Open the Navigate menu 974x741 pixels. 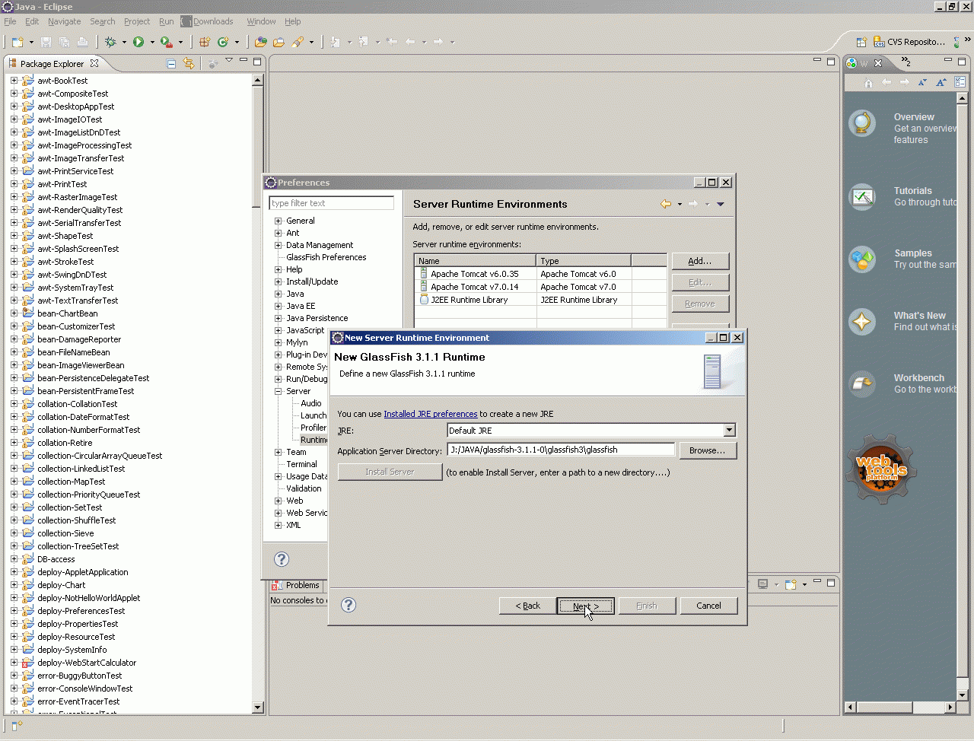(64, 21)
